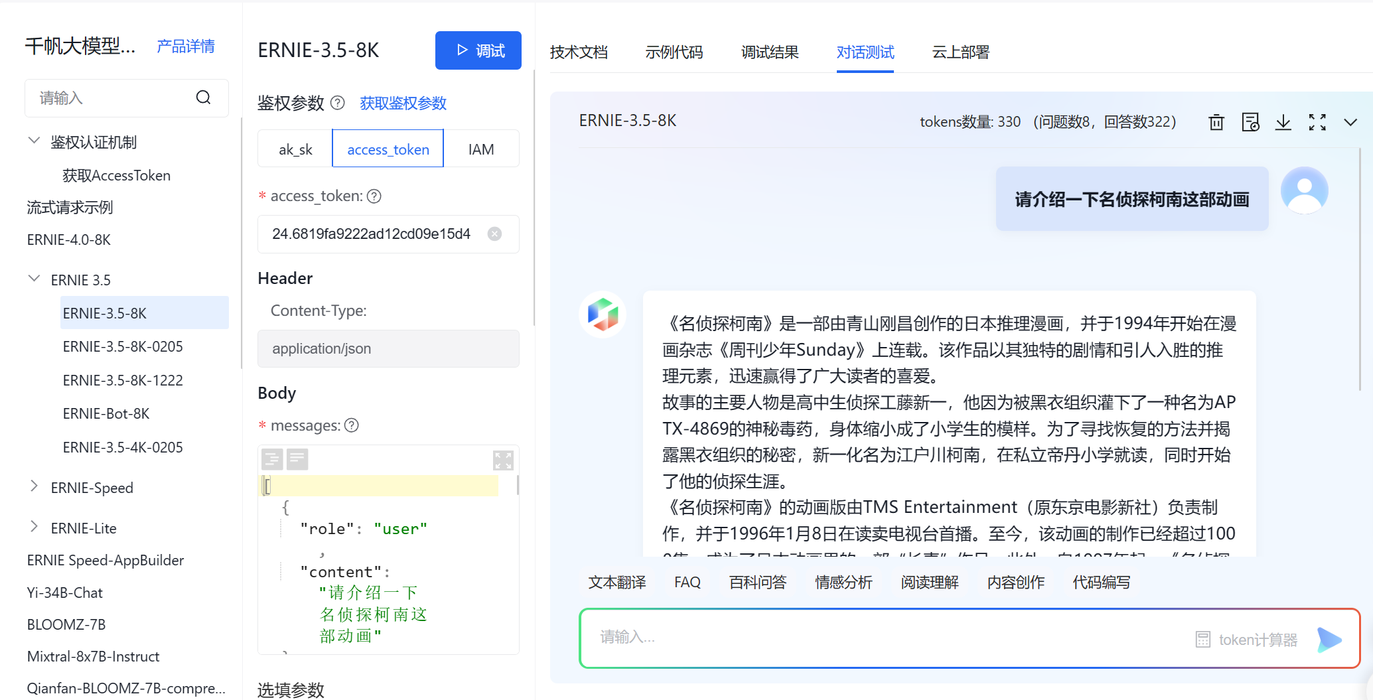Select BLOOMZ-7B in sidebar
Image resolution: width=1373 pixels, height=700 pixels.
coord(66,624)
